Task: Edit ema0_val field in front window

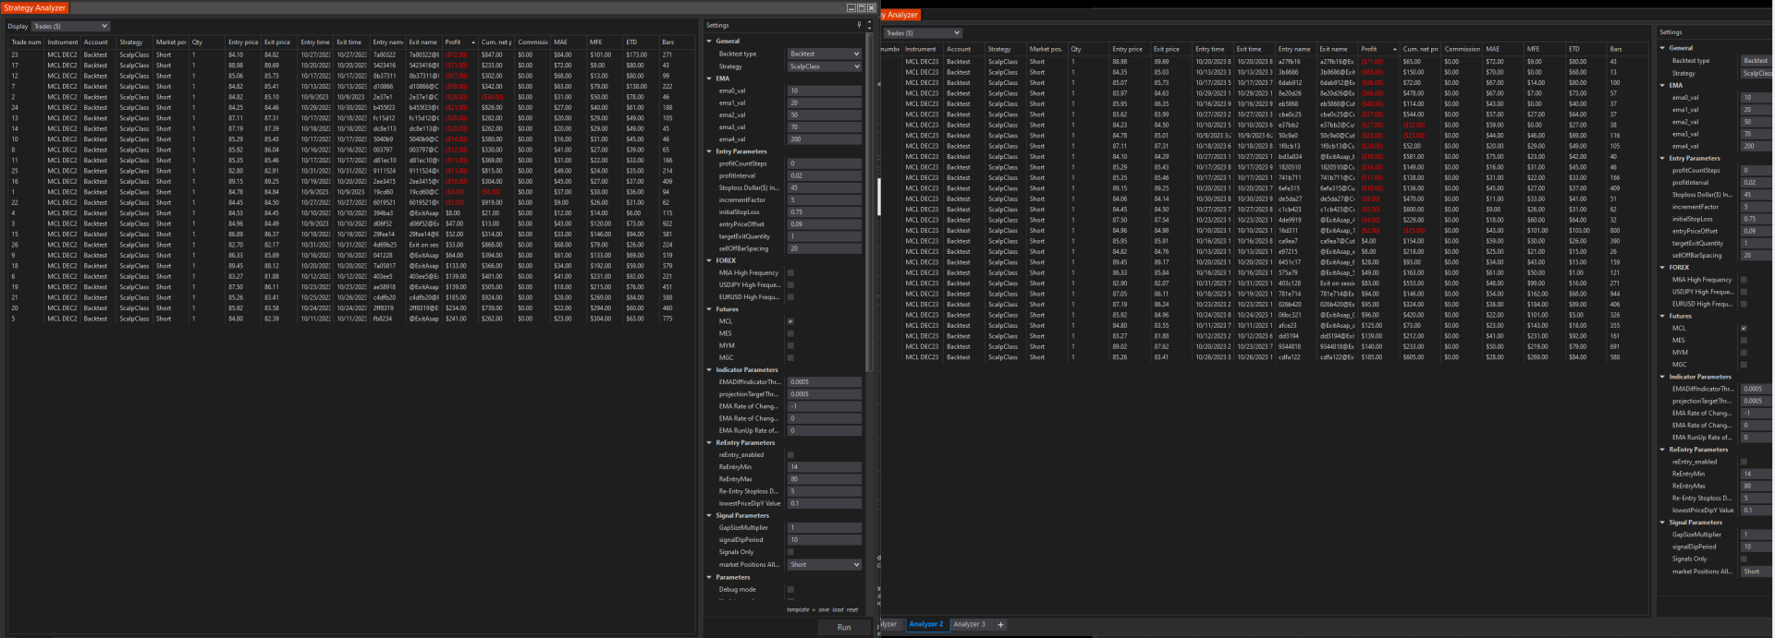Action: (824, 90)
